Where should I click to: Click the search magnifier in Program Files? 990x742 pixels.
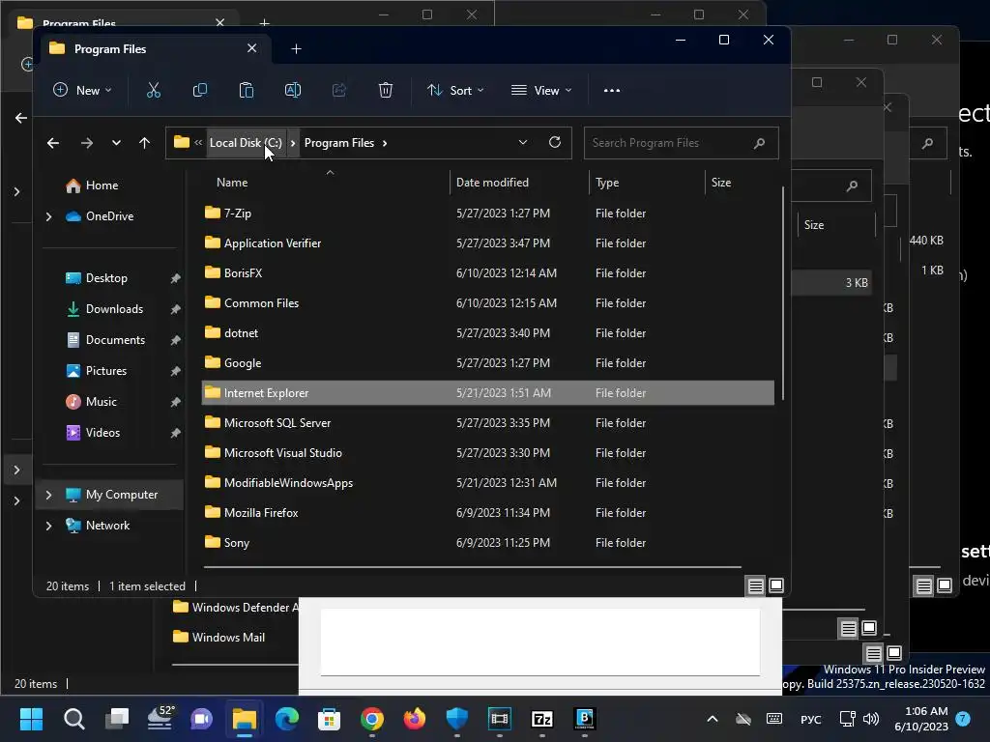[x=760, y=143]
